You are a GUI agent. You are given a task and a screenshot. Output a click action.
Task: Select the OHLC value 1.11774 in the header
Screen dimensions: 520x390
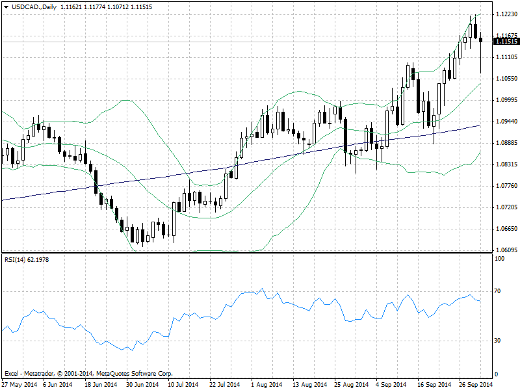94,7
